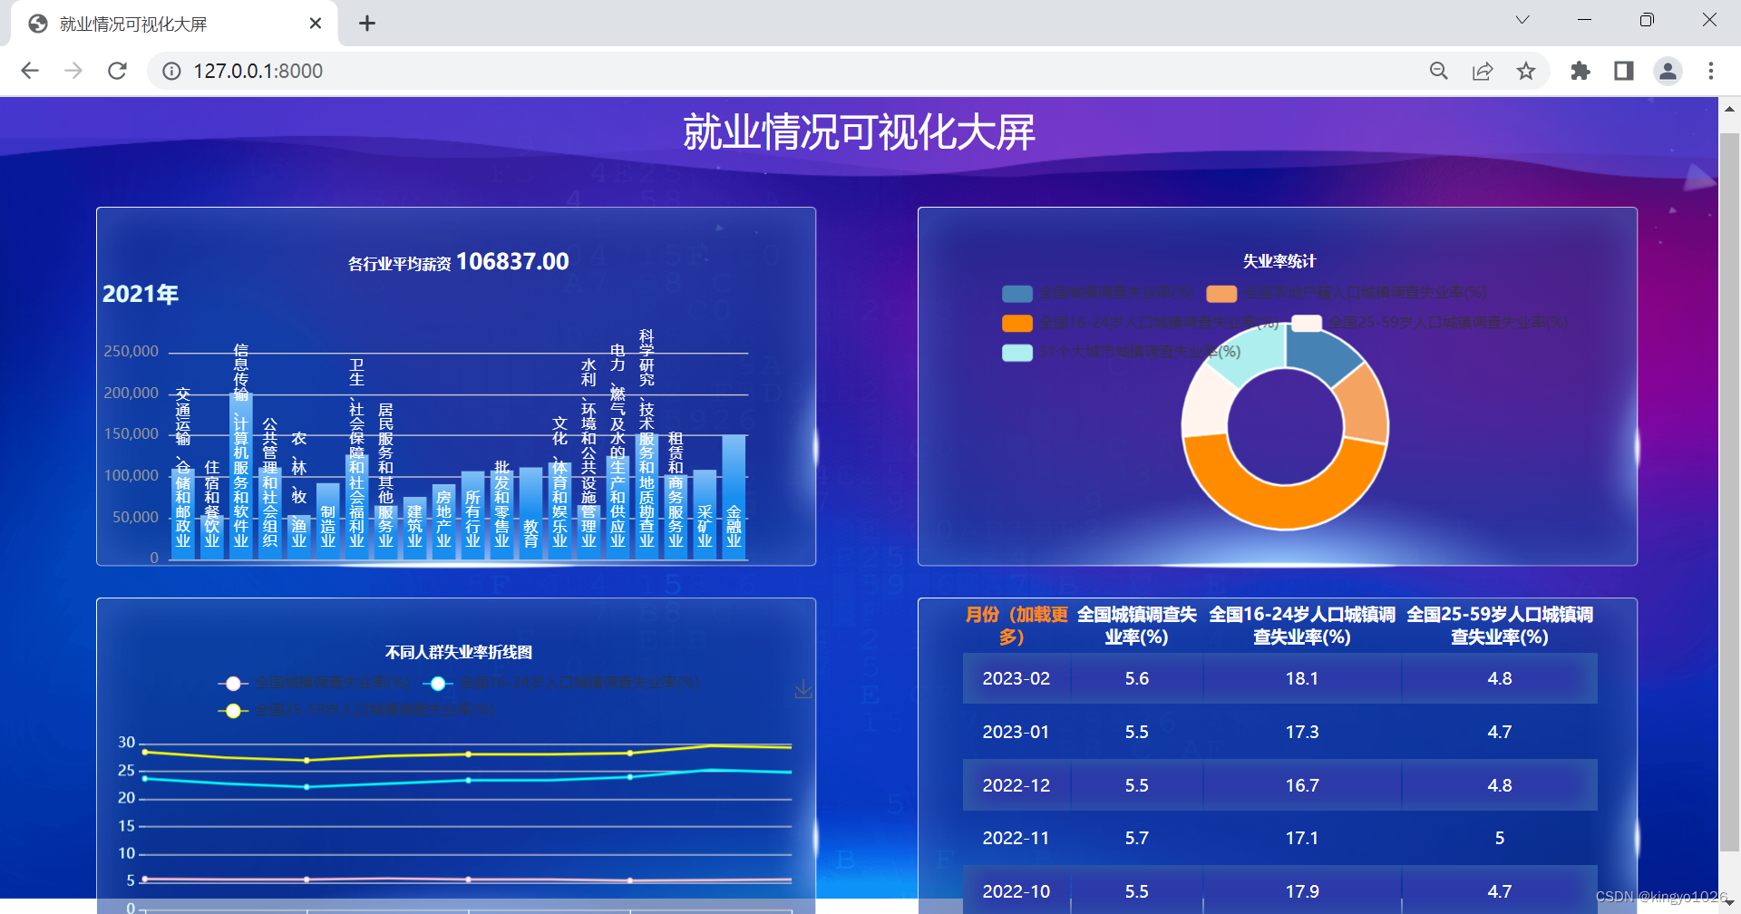Reload the current page
This screenshot has width=1741, height=914.
[117, 71]
